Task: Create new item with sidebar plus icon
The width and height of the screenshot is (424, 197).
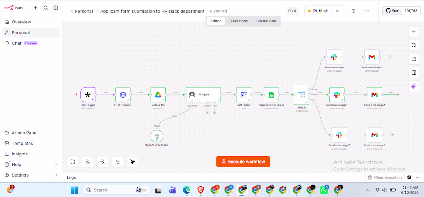Action: [36, 8]
